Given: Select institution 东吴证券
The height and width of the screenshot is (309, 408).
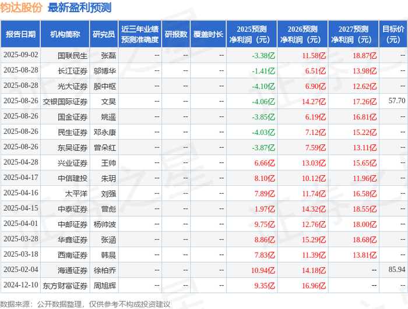Looking at the screenshot, I should point(72,147).
